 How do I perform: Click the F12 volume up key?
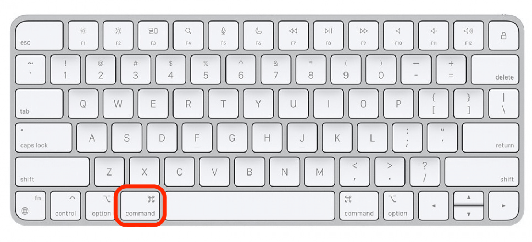pyautogui.click(x=469, y=35)
